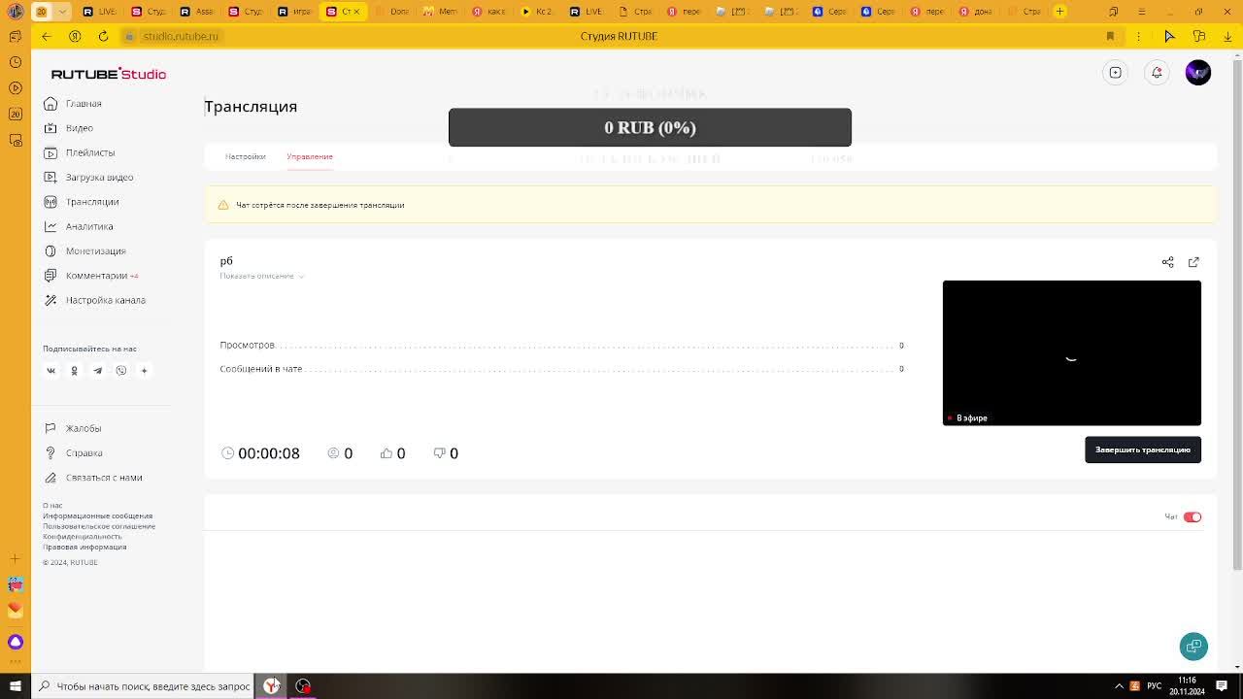Open Настройка канала page
Viewport: 1243px width, 699px height.
pyautogui.click(x=94, y=300)
